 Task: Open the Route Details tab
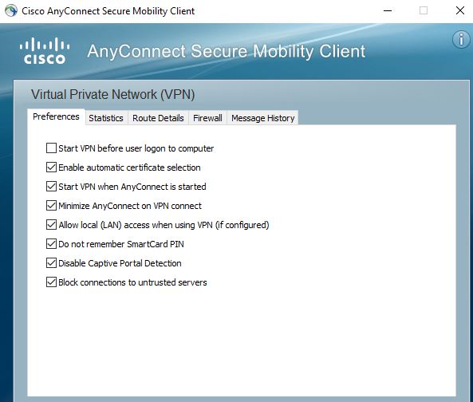tap(158, 118)
